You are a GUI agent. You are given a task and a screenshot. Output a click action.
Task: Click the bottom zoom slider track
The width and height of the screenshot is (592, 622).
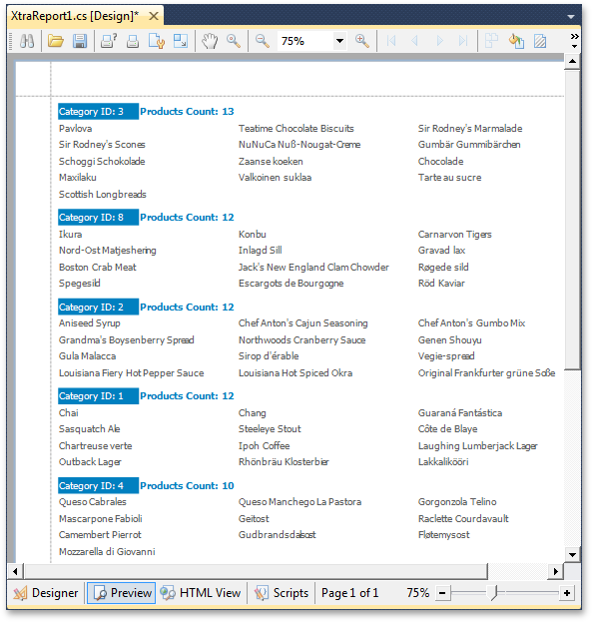click(504, 593)
